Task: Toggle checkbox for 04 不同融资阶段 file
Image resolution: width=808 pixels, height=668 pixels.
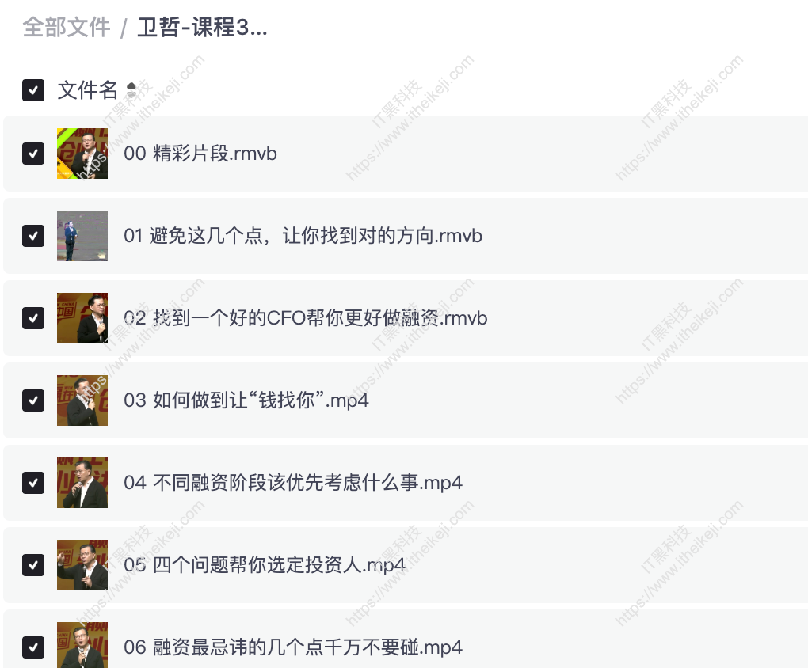Action: pos(33,483)
